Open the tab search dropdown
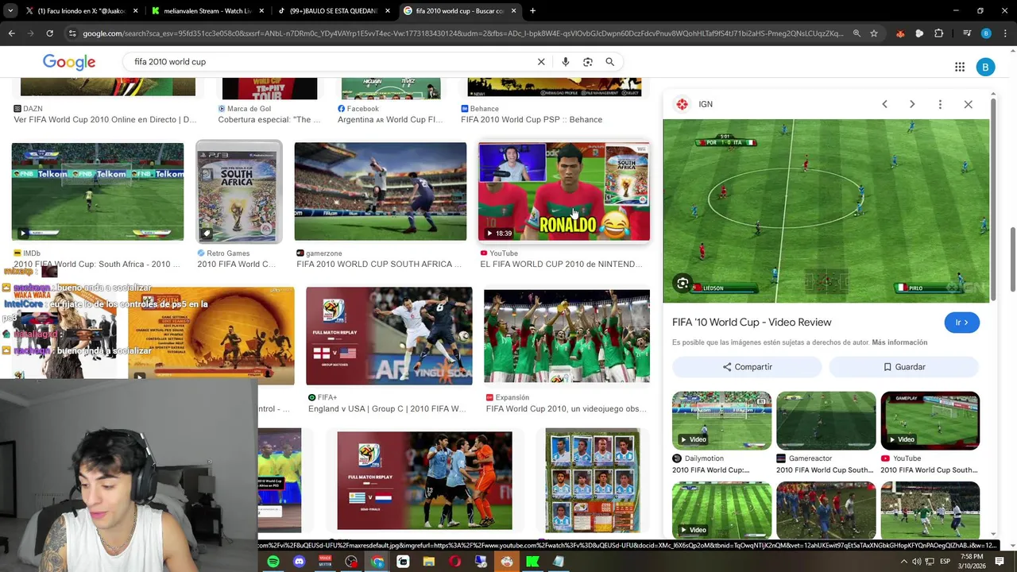1017x572 pixels. pos(10,11)
